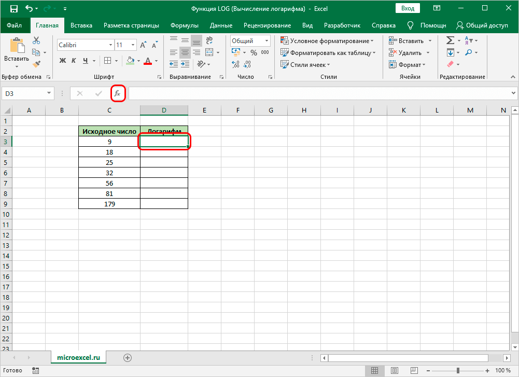Click the Clear eraser icon
The height and width of the screenshot is (377, 519).
point(450,64)
